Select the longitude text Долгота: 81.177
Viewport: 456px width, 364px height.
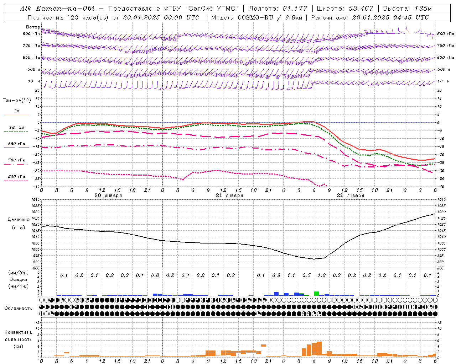click(278, 9)
